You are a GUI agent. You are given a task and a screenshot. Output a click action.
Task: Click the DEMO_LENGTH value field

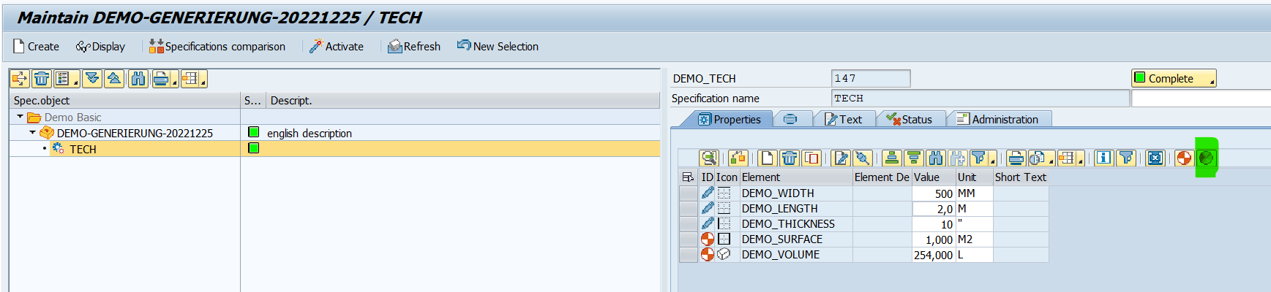tap(933, 209)
